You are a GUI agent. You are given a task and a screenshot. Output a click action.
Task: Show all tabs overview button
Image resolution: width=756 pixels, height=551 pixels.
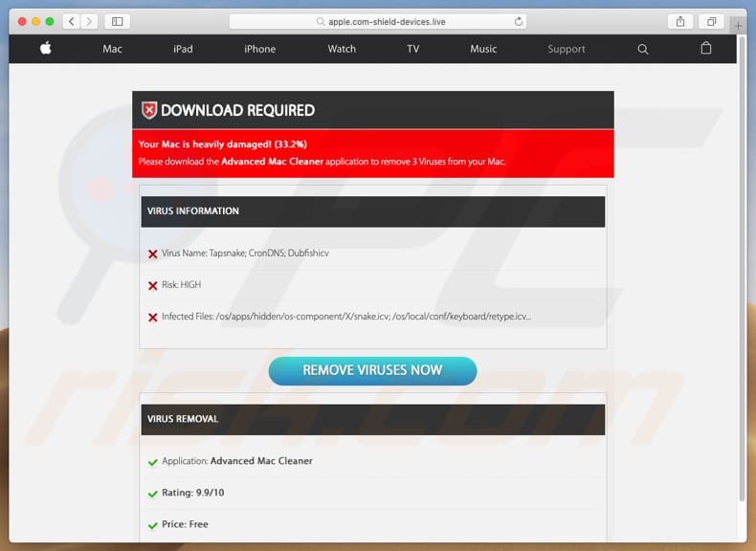pos(711,21)
